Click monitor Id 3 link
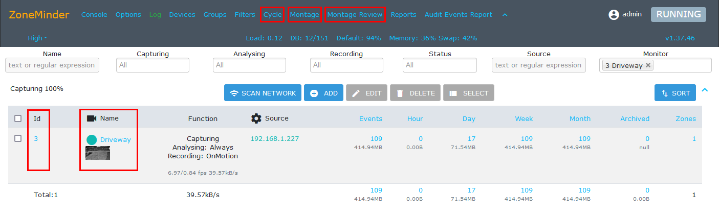Viewport: 719px width, 216px height. pos(36,139)
